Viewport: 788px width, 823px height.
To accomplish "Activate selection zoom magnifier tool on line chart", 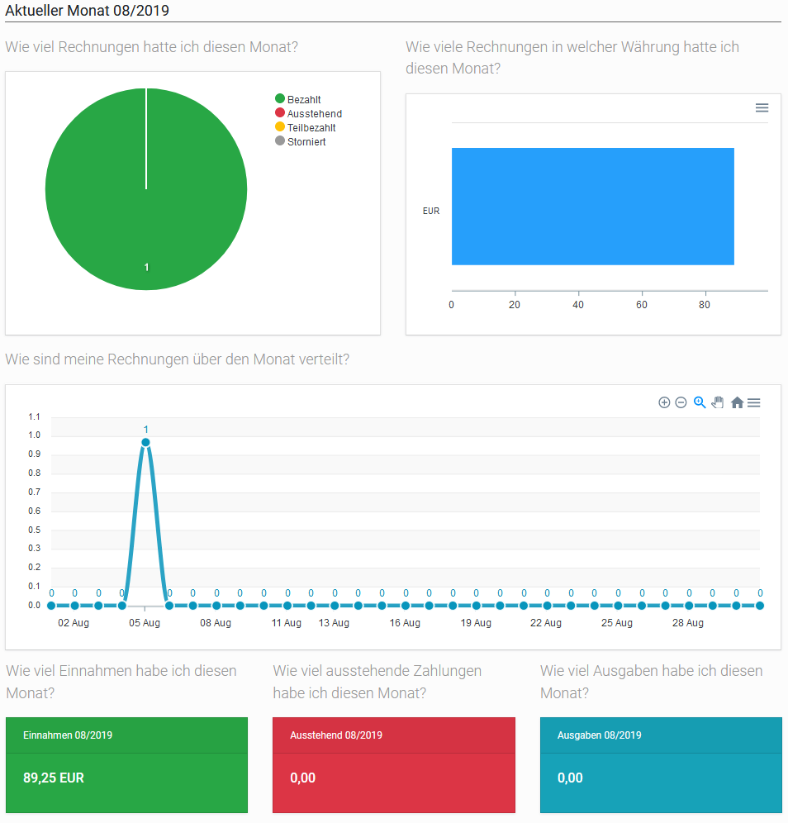I will tap(700, 402).
